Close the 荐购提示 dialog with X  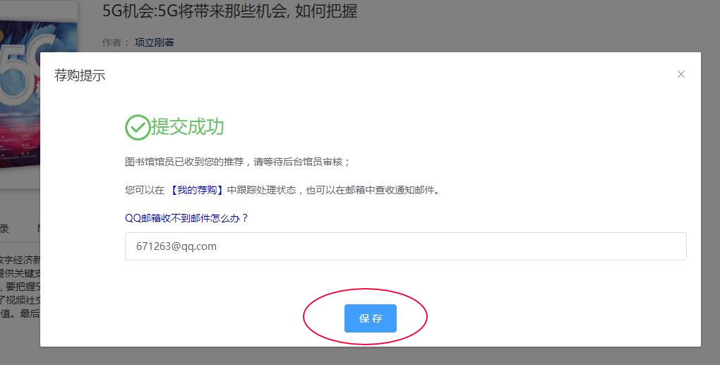coord(680,74)
